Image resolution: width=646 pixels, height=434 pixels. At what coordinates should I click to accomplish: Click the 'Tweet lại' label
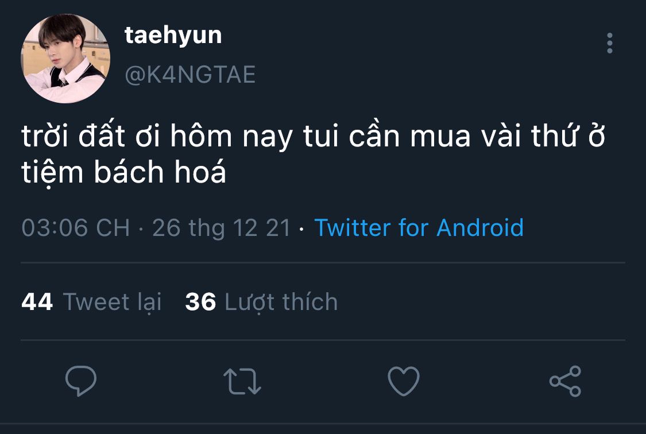[112, 302]
